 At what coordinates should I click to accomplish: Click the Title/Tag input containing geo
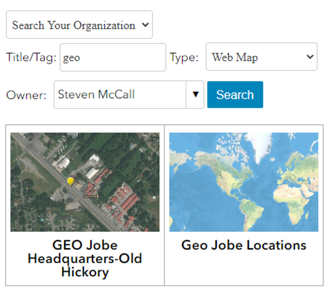[112, 57]
